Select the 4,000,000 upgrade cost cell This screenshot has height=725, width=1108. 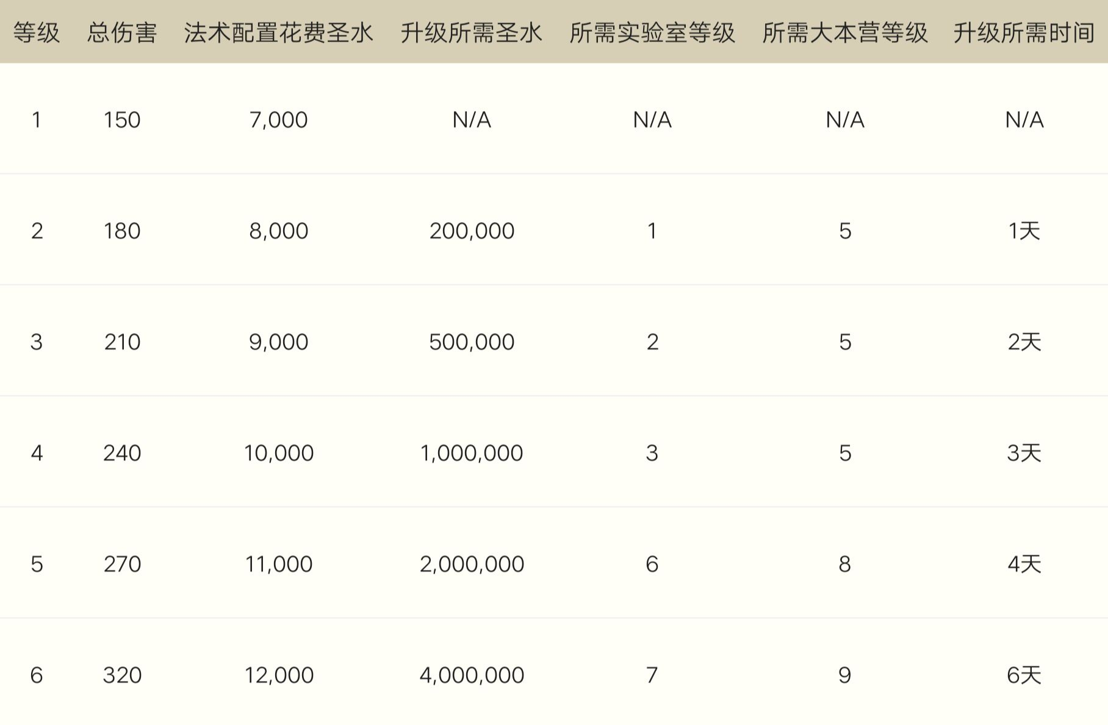tap(472, 675)
